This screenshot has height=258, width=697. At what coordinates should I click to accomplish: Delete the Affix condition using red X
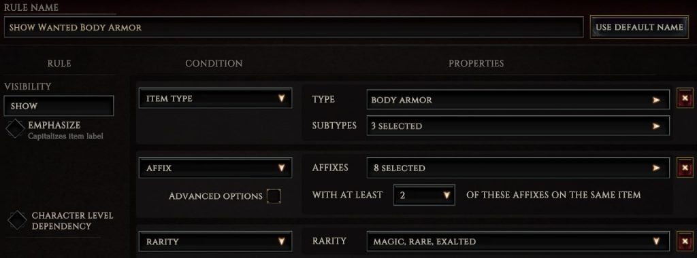point(685,168)
